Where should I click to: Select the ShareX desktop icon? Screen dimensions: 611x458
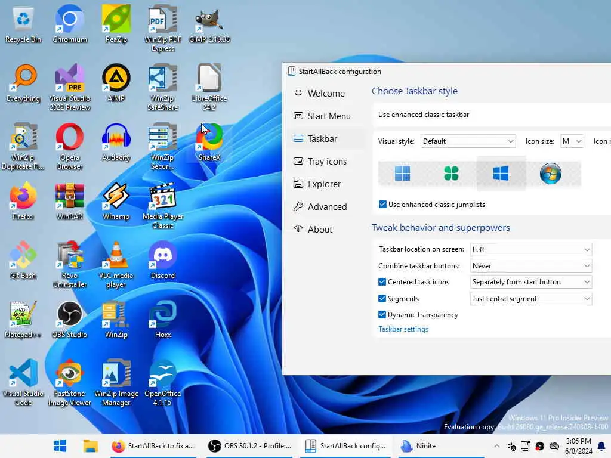click(209, 143)
